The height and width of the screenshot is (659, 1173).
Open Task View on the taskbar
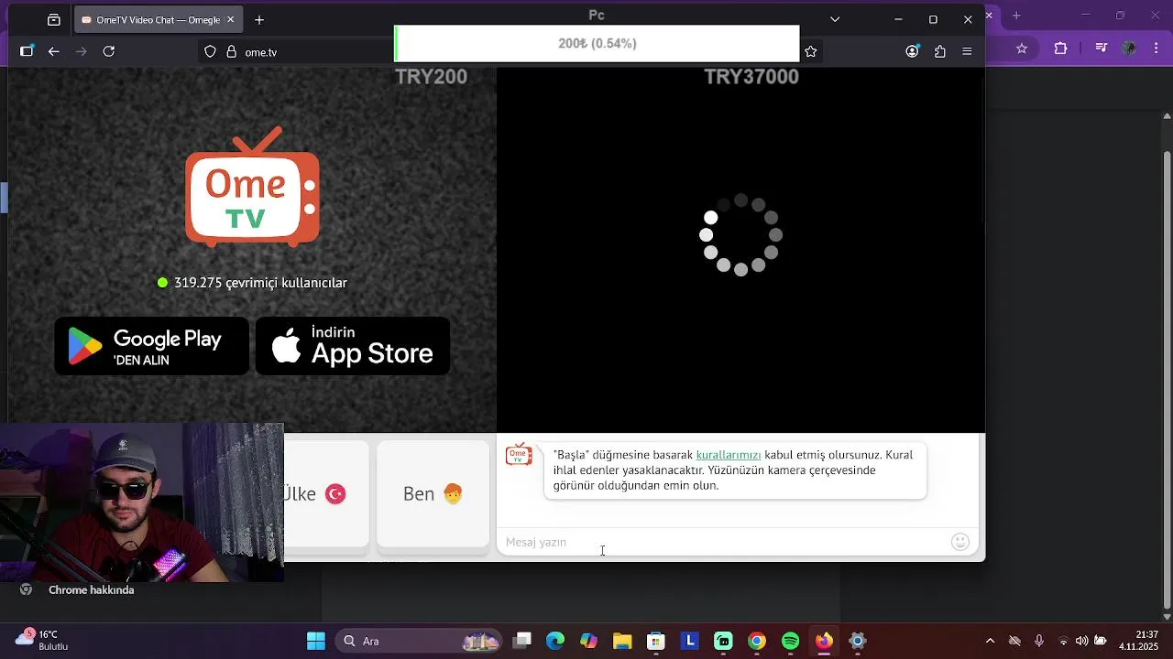(x=522, y=641)
